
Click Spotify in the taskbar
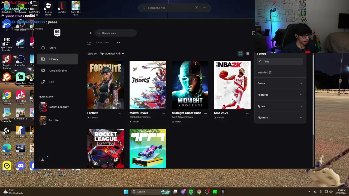[191, 192]
